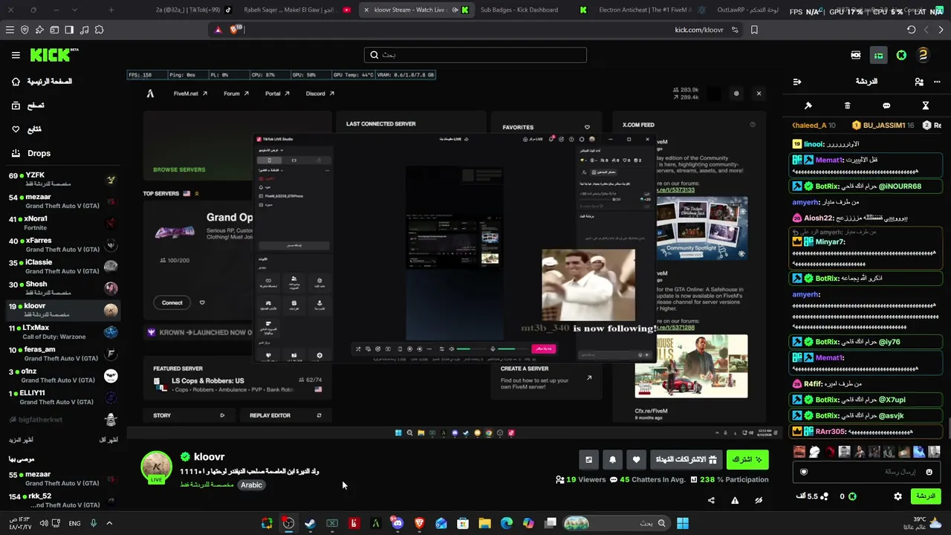Open Drops in the sidebar
This screenshot has height=535, width=951.
31,153
